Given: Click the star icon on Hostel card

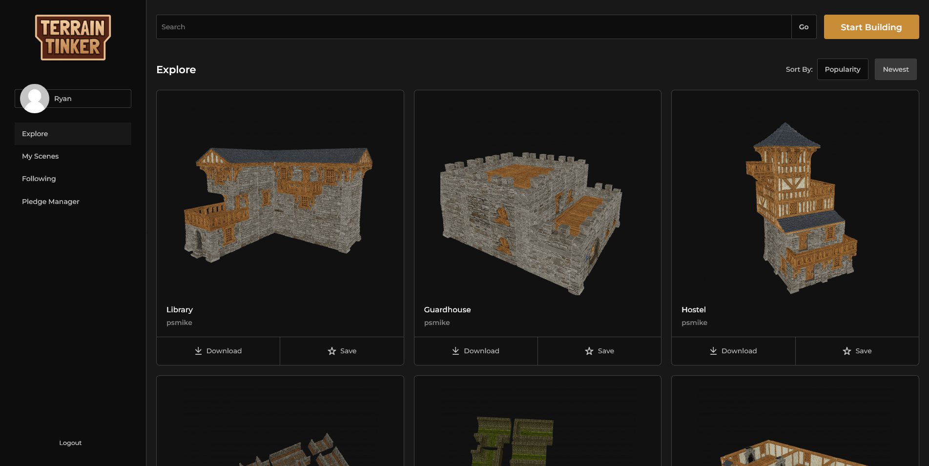Looking at the screenshot, I should pos(847,351).
